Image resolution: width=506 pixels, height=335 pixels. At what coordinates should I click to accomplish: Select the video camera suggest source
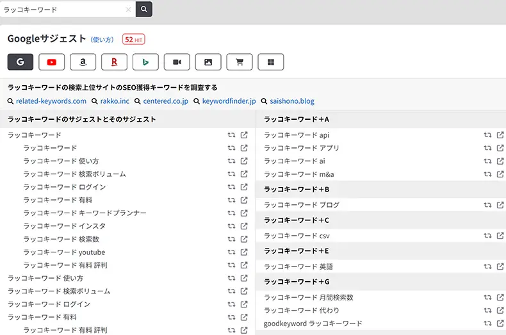[x=177, y=61]
